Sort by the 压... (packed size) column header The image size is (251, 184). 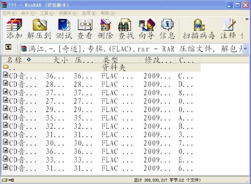click(x=85, y=60)
